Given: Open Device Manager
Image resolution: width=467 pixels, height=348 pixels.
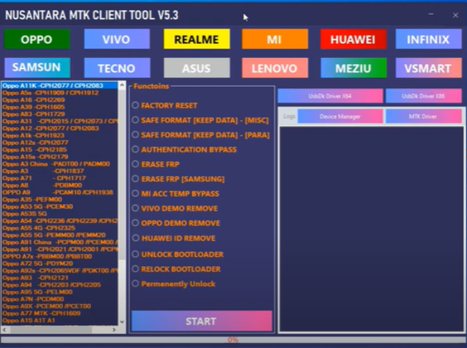Looking at the screenshot, I should coord(340,116).
